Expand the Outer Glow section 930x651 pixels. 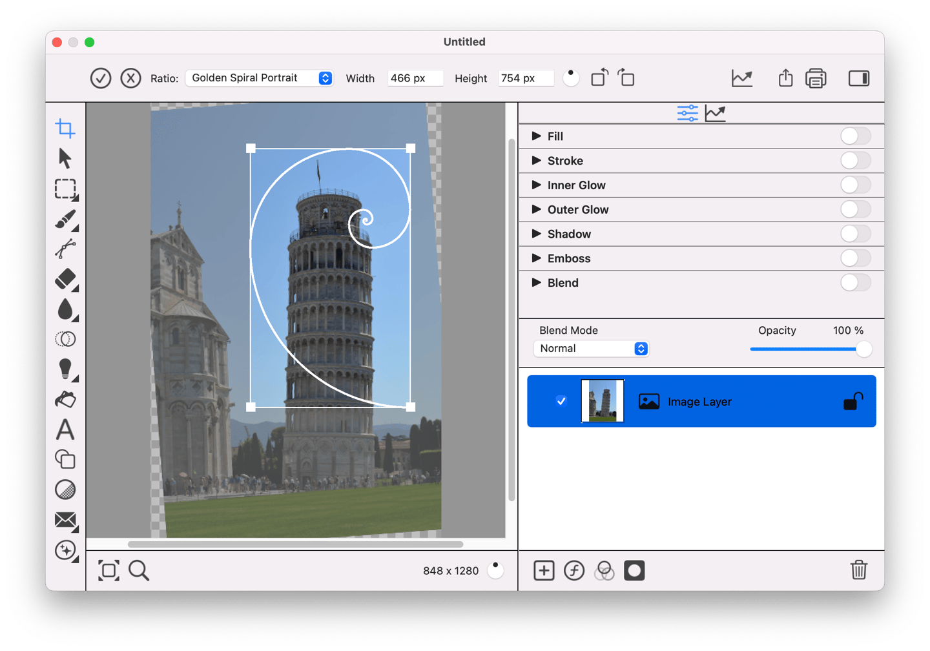(536, 209)
